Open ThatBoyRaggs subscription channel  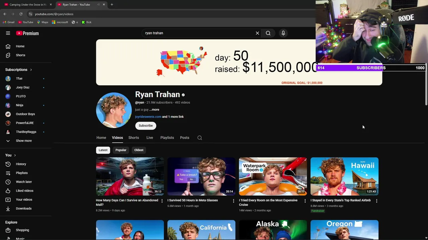pyautogui.click(x=26, y=132)
